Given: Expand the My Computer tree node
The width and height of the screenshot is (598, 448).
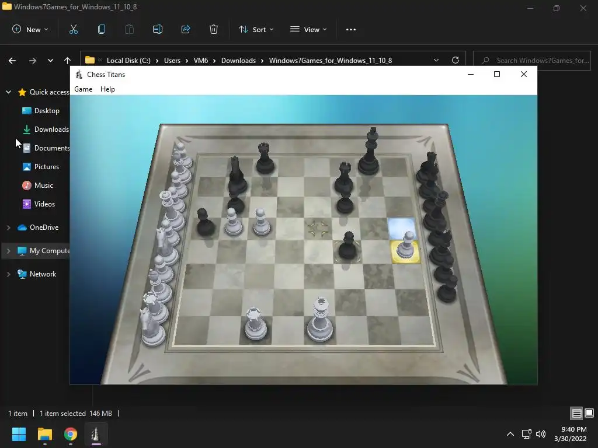Looking at the screenshot, I should [8, 251].
